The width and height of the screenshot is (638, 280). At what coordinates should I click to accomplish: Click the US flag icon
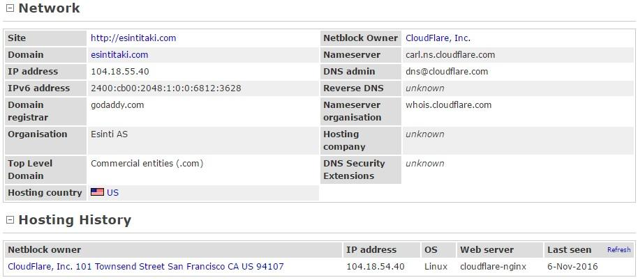pyautogui.click(x=97, y=192)
